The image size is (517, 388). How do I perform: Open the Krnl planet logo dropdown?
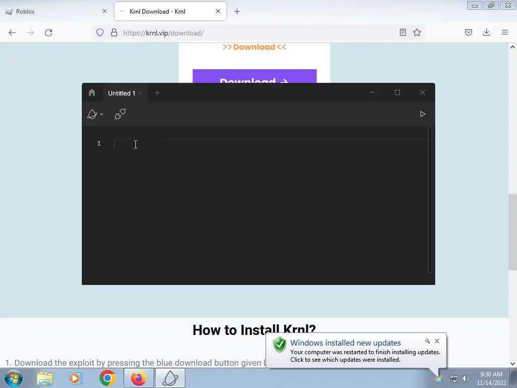[x=95, y=114]
